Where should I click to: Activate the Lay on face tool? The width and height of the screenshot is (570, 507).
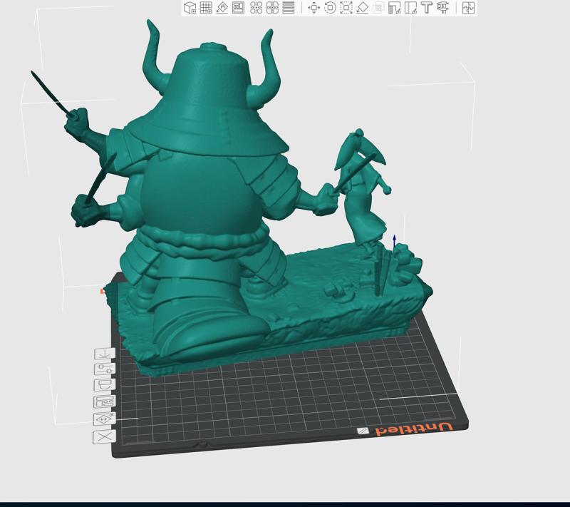point(363,9)
